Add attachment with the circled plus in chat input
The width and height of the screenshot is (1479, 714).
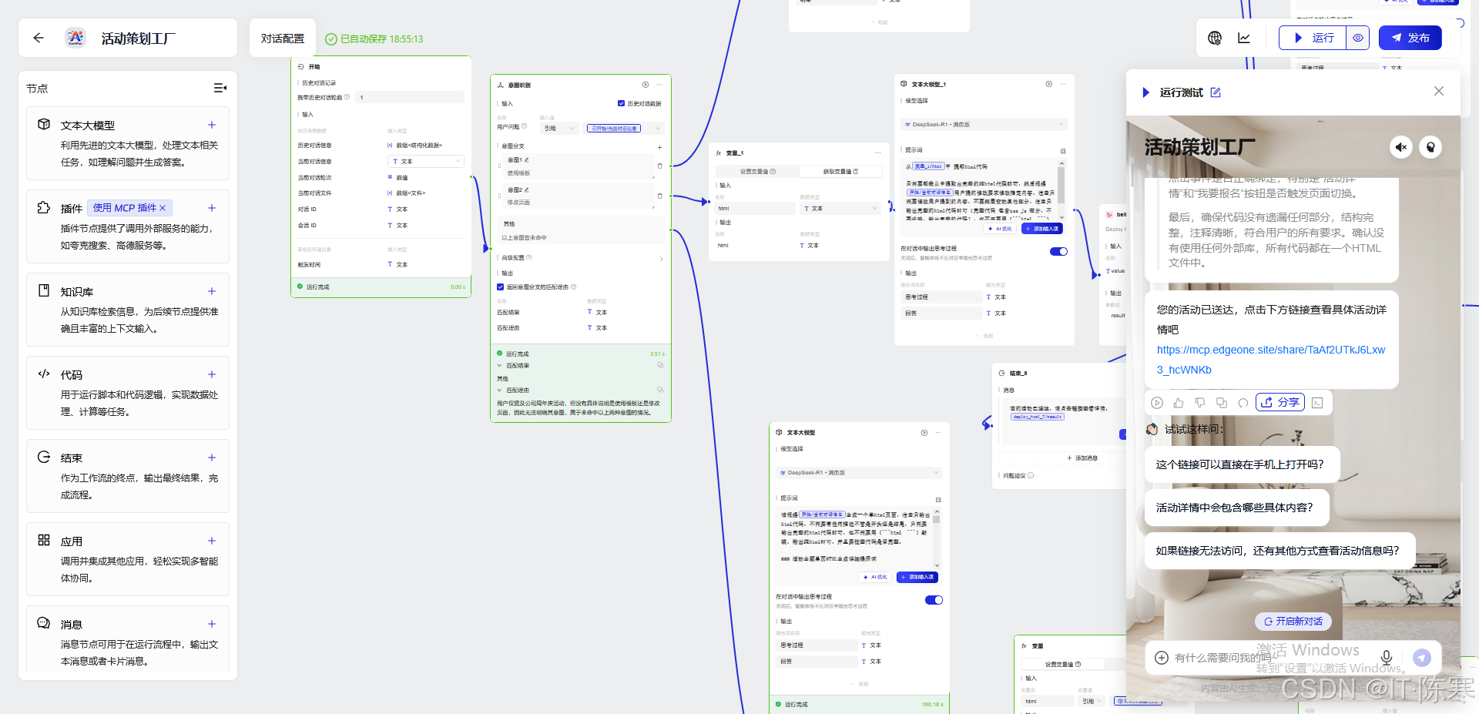point(1162,658)
